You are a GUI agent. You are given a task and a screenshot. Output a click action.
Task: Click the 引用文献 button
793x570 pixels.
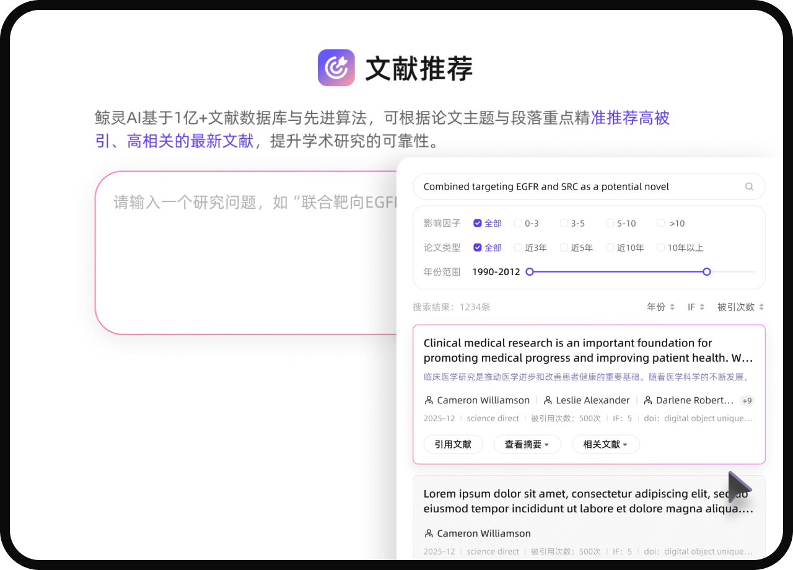[x=453, y=444]
